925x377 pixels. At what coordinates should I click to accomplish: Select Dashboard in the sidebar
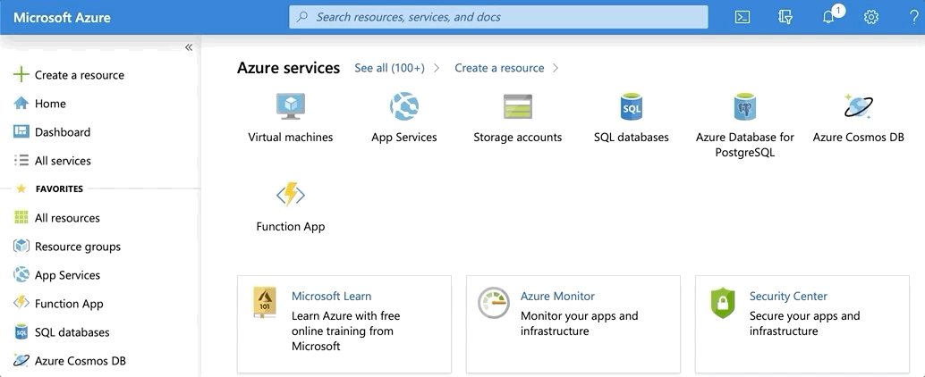(x=62, y=132)
